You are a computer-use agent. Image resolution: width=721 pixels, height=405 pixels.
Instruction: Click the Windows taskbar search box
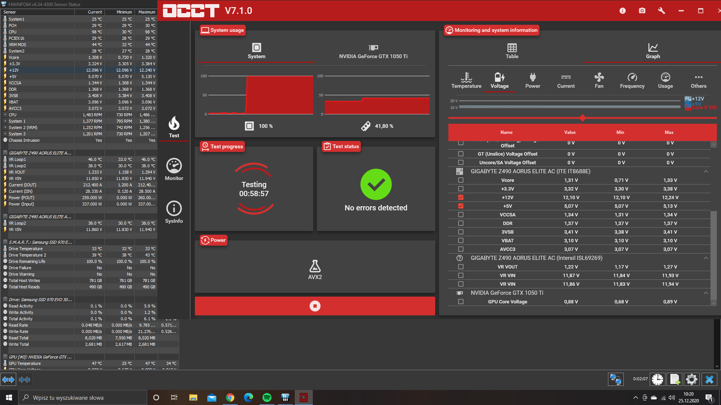[83, 397]
